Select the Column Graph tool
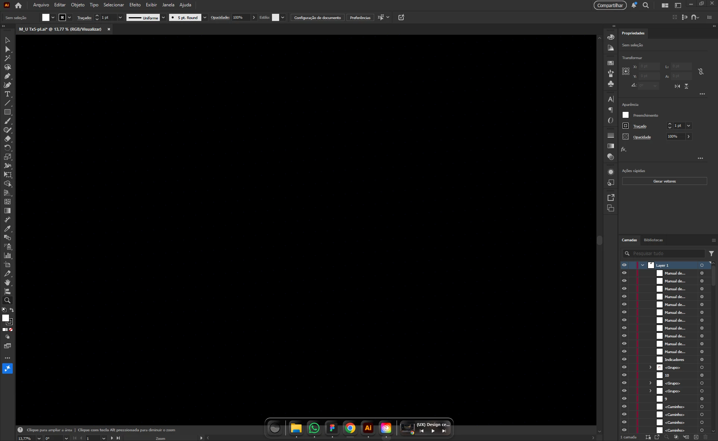The width and height of the screenshot is (718, 441). 7,255
